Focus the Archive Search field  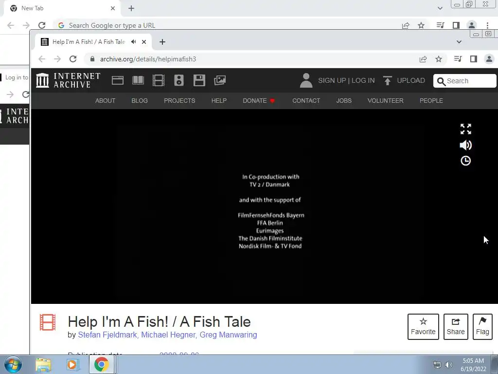pos(464,81)
